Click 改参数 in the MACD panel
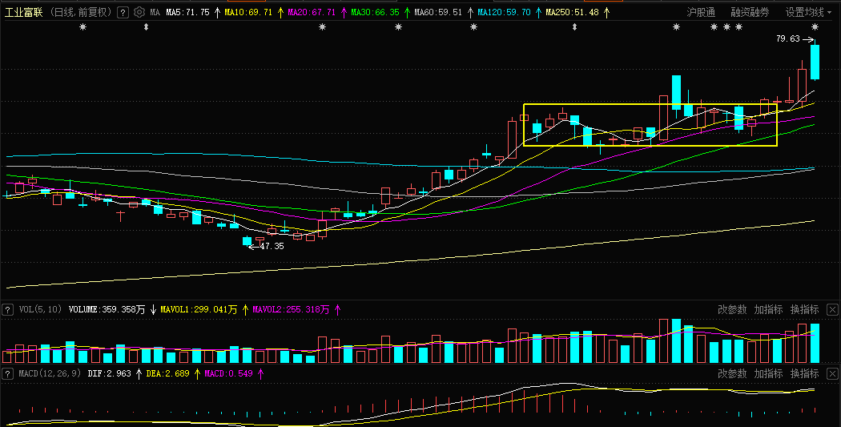Viewport: 841px width, 427px height. click(x=732, y=373)
